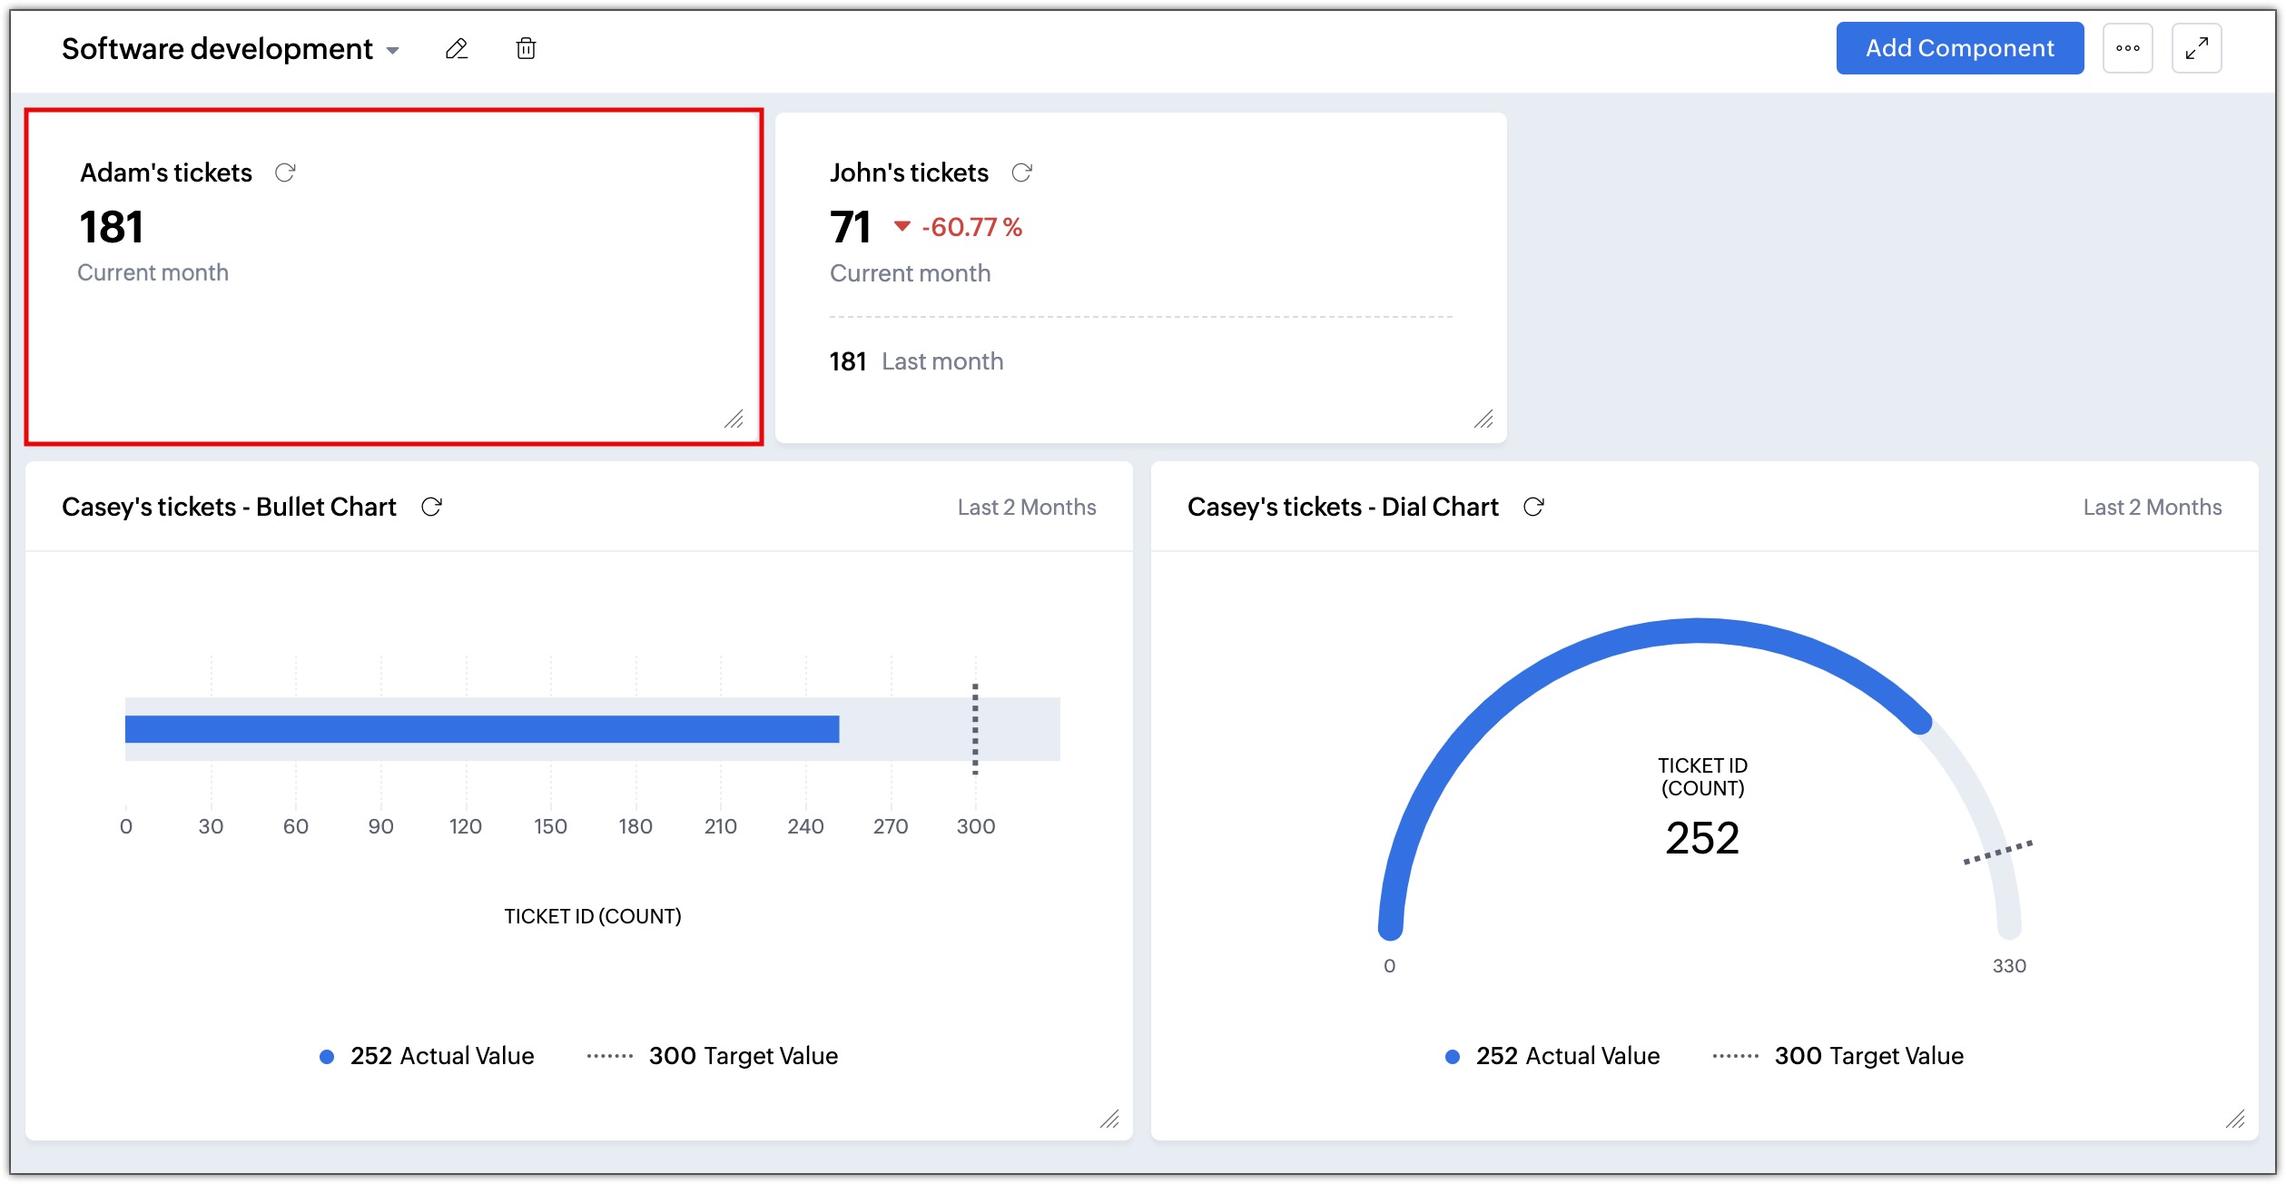Click the -60.77 % change indicator

point(959,227)
